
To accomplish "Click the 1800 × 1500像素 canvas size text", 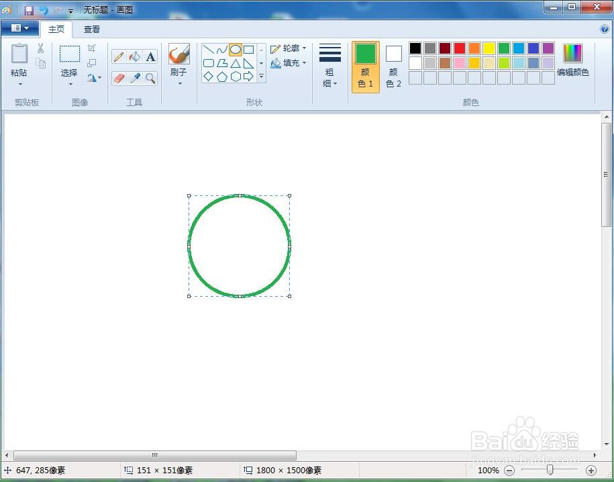I will point(289,470).
